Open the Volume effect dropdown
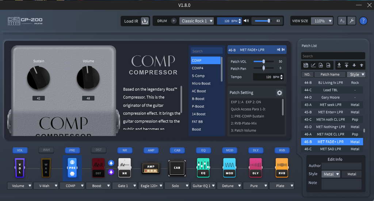 click(20, 186)
